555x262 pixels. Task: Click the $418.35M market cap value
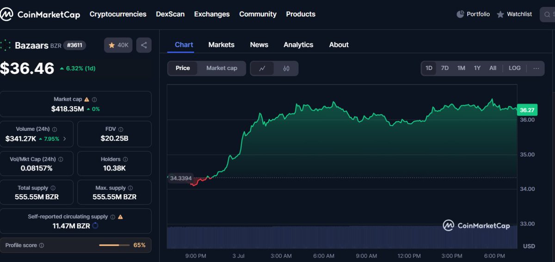tap(68, 109)
